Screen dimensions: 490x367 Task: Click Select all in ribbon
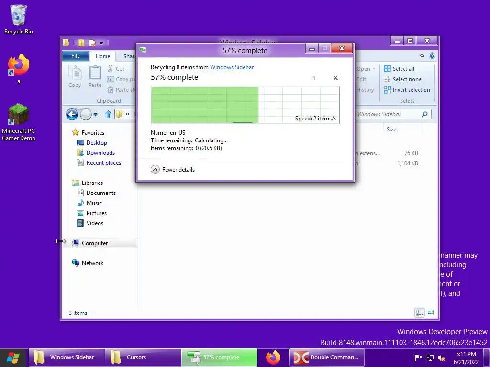click(x=399, y=69)
